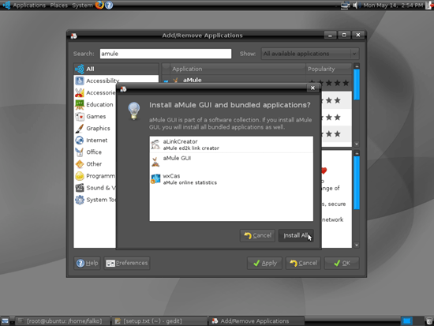Open the Show applications dropdown

(310, 54)
